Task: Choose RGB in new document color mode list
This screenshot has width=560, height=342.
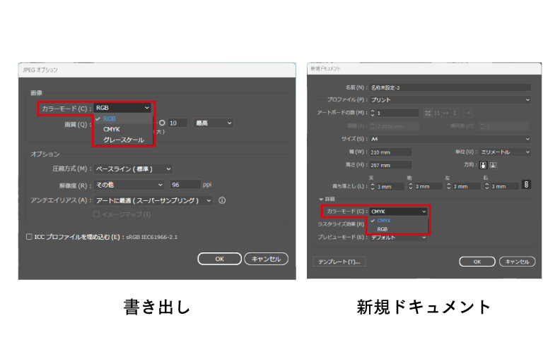Action: click(x=383, y=229)
